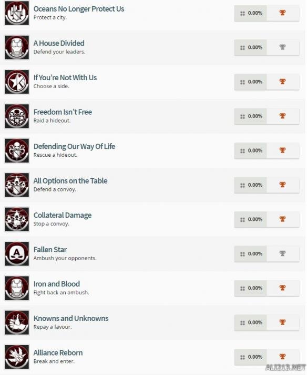Click the bronze trophy for Iron and Blood

pos(282,288)
